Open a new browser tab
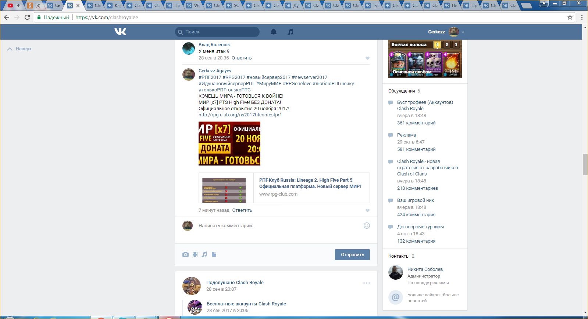This screenshot has height=319, width=588. (527, 6)
